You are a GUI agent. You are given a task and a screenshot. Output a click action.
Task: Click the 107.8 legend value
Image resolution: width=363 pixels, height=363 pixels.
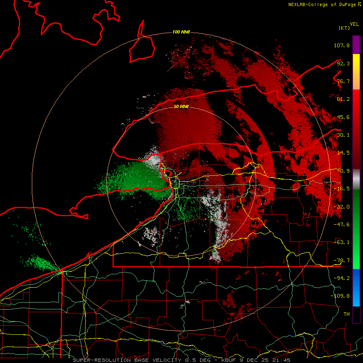[x=342, y=45]
